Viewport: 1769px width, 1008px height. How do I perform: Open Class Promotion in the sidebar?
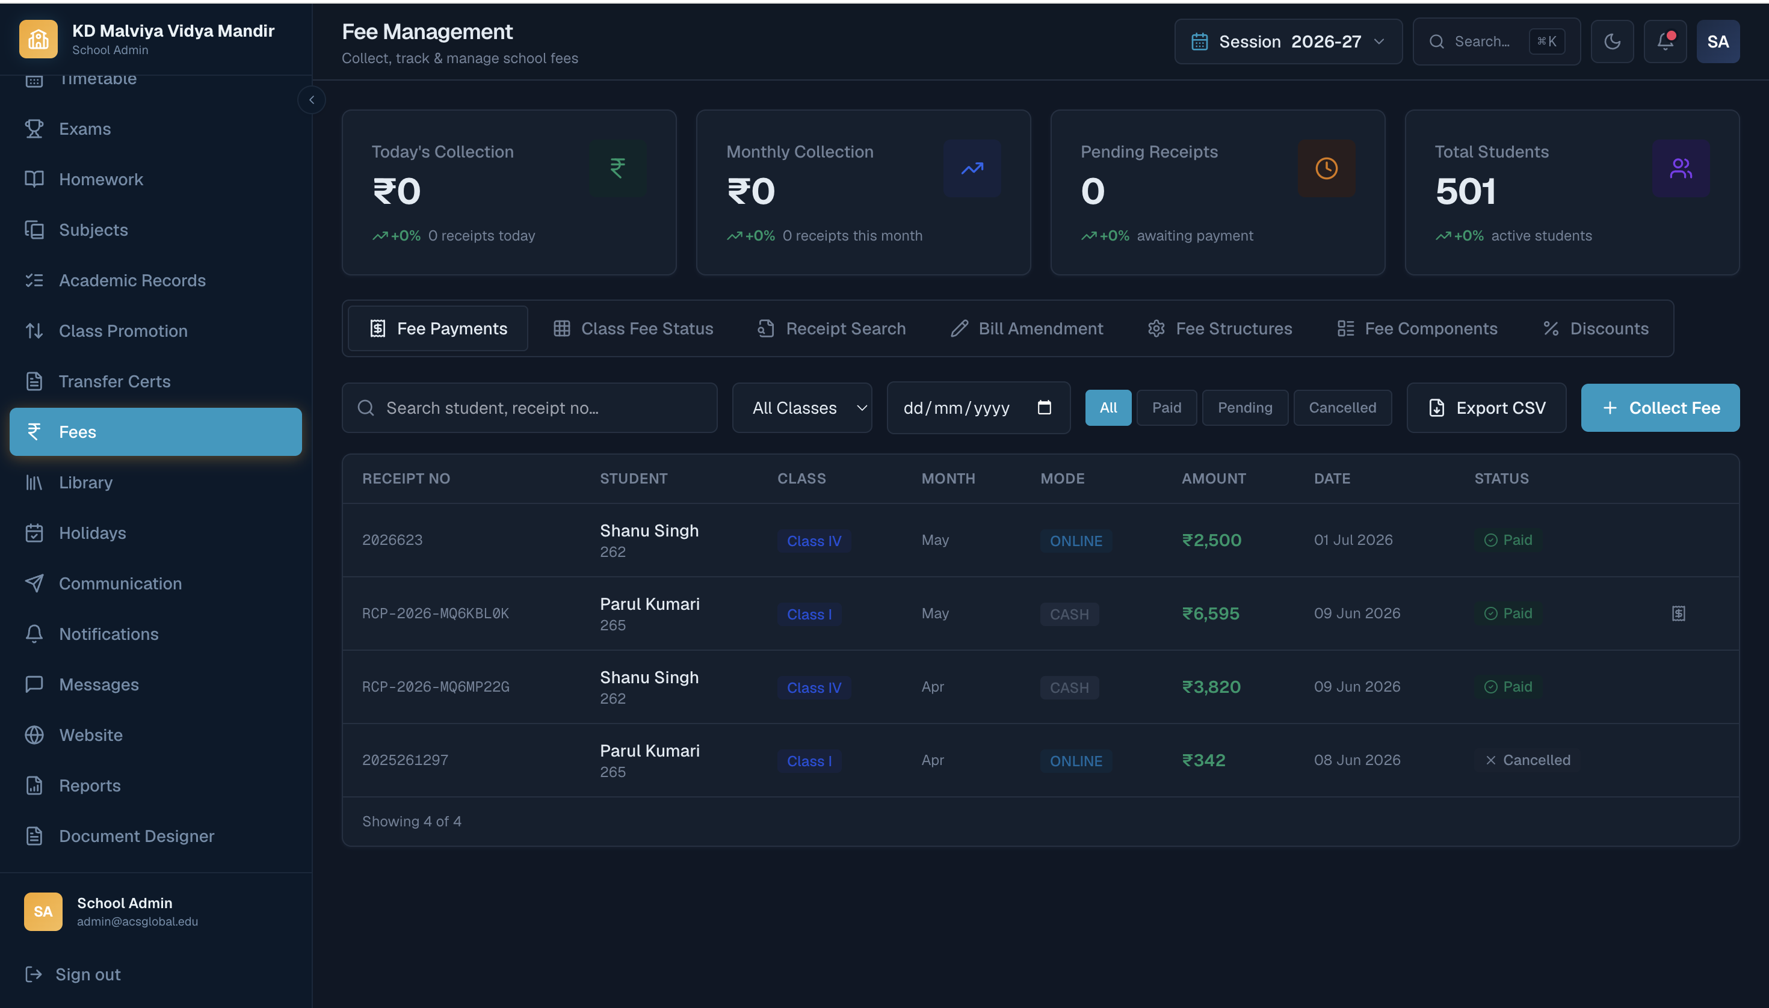click(155, 331)
